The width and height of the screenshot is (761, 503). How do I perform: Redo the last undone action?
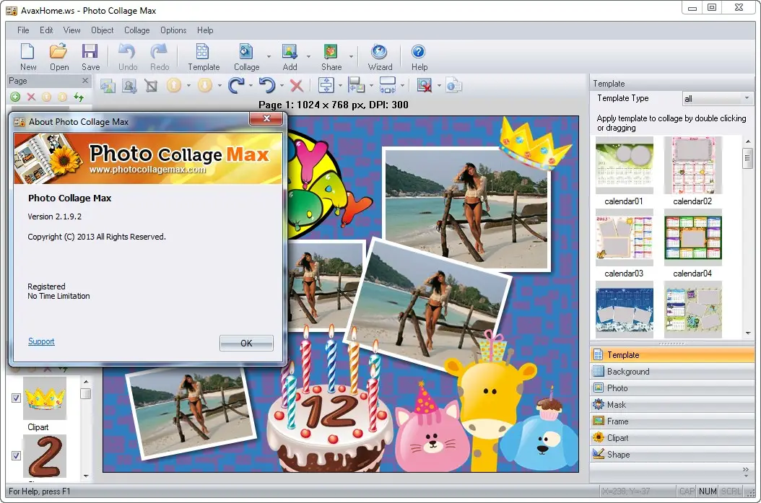point(159,57)
